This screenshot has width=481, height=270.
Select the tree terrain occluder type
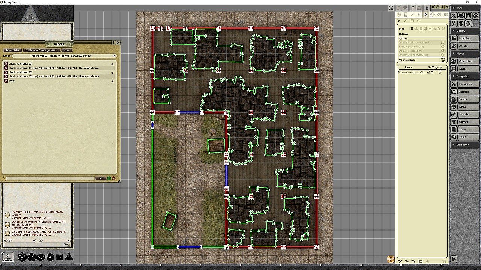pyautogui.click(x=416, y=28)
